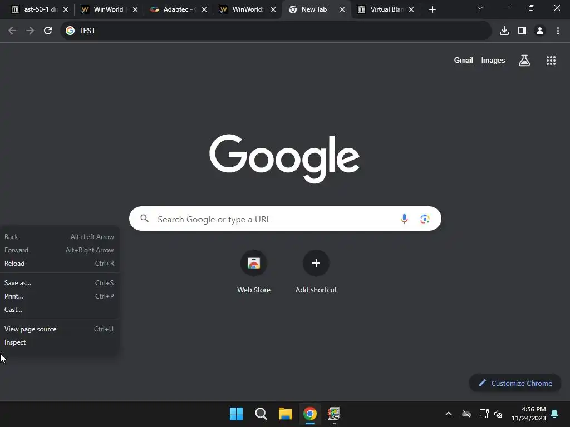Screen dimensions: 570x427
Task: Click the Chrome taskbar icon
Action: (x=309, y=414)
